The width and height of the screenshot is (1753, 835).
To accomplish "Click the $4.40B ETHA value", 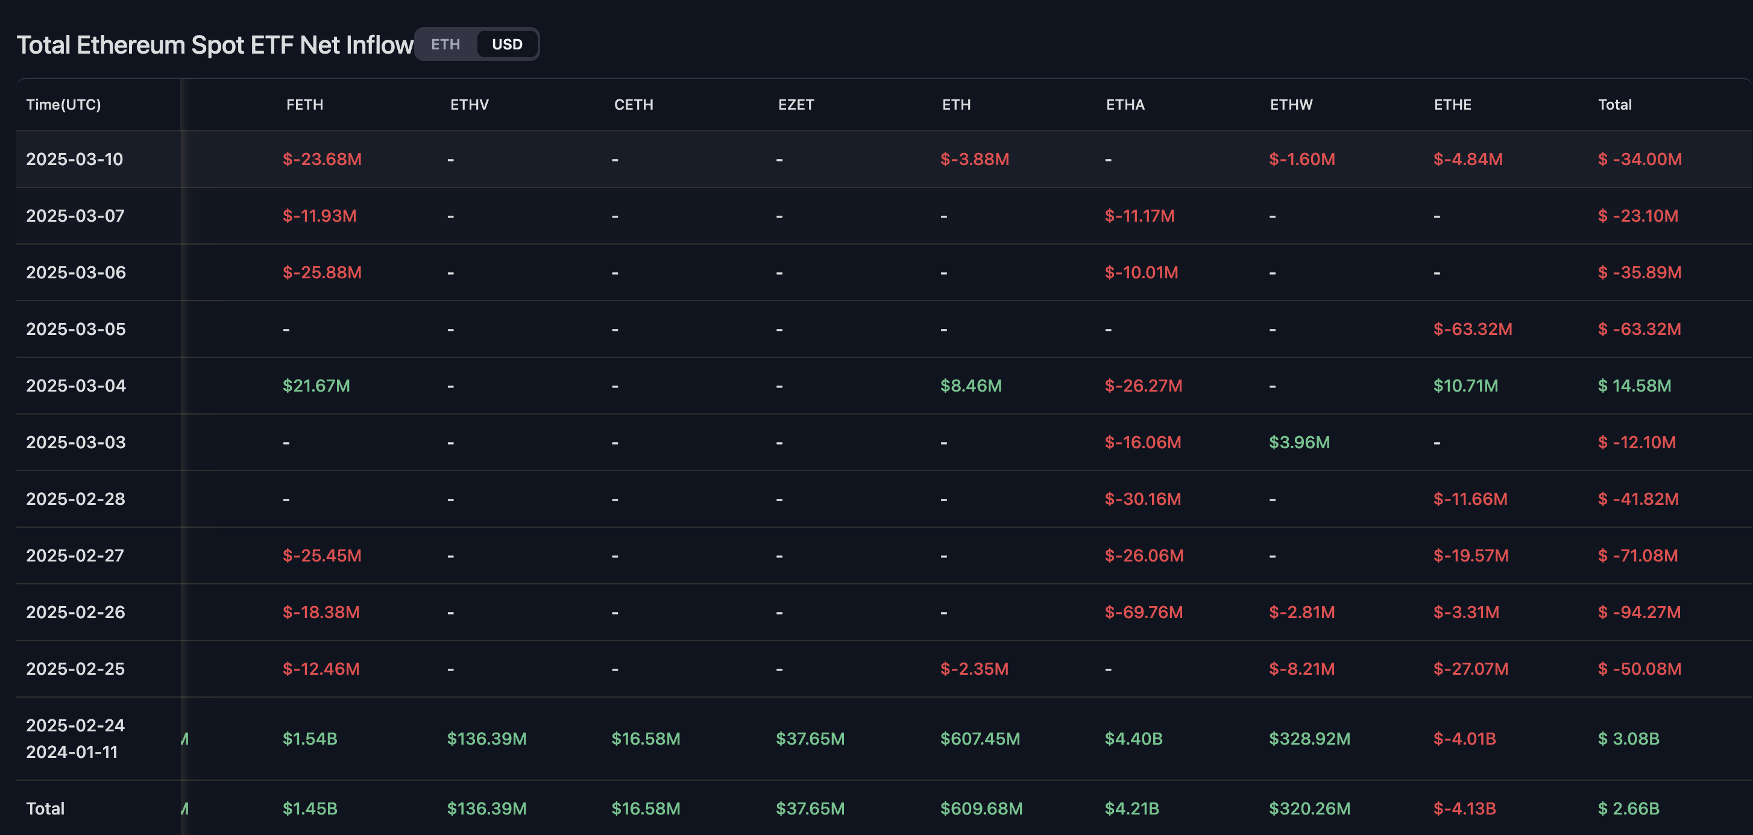I will tap(1134, 739).
